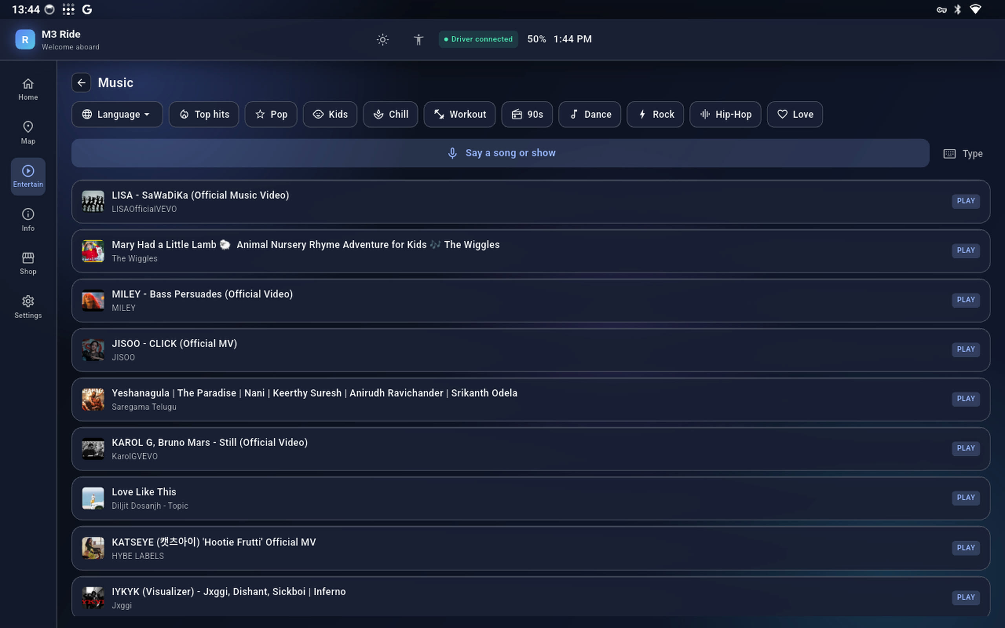1005x628 pixels.
Task: Select the Chill music filter
Action: click(390, 114)
